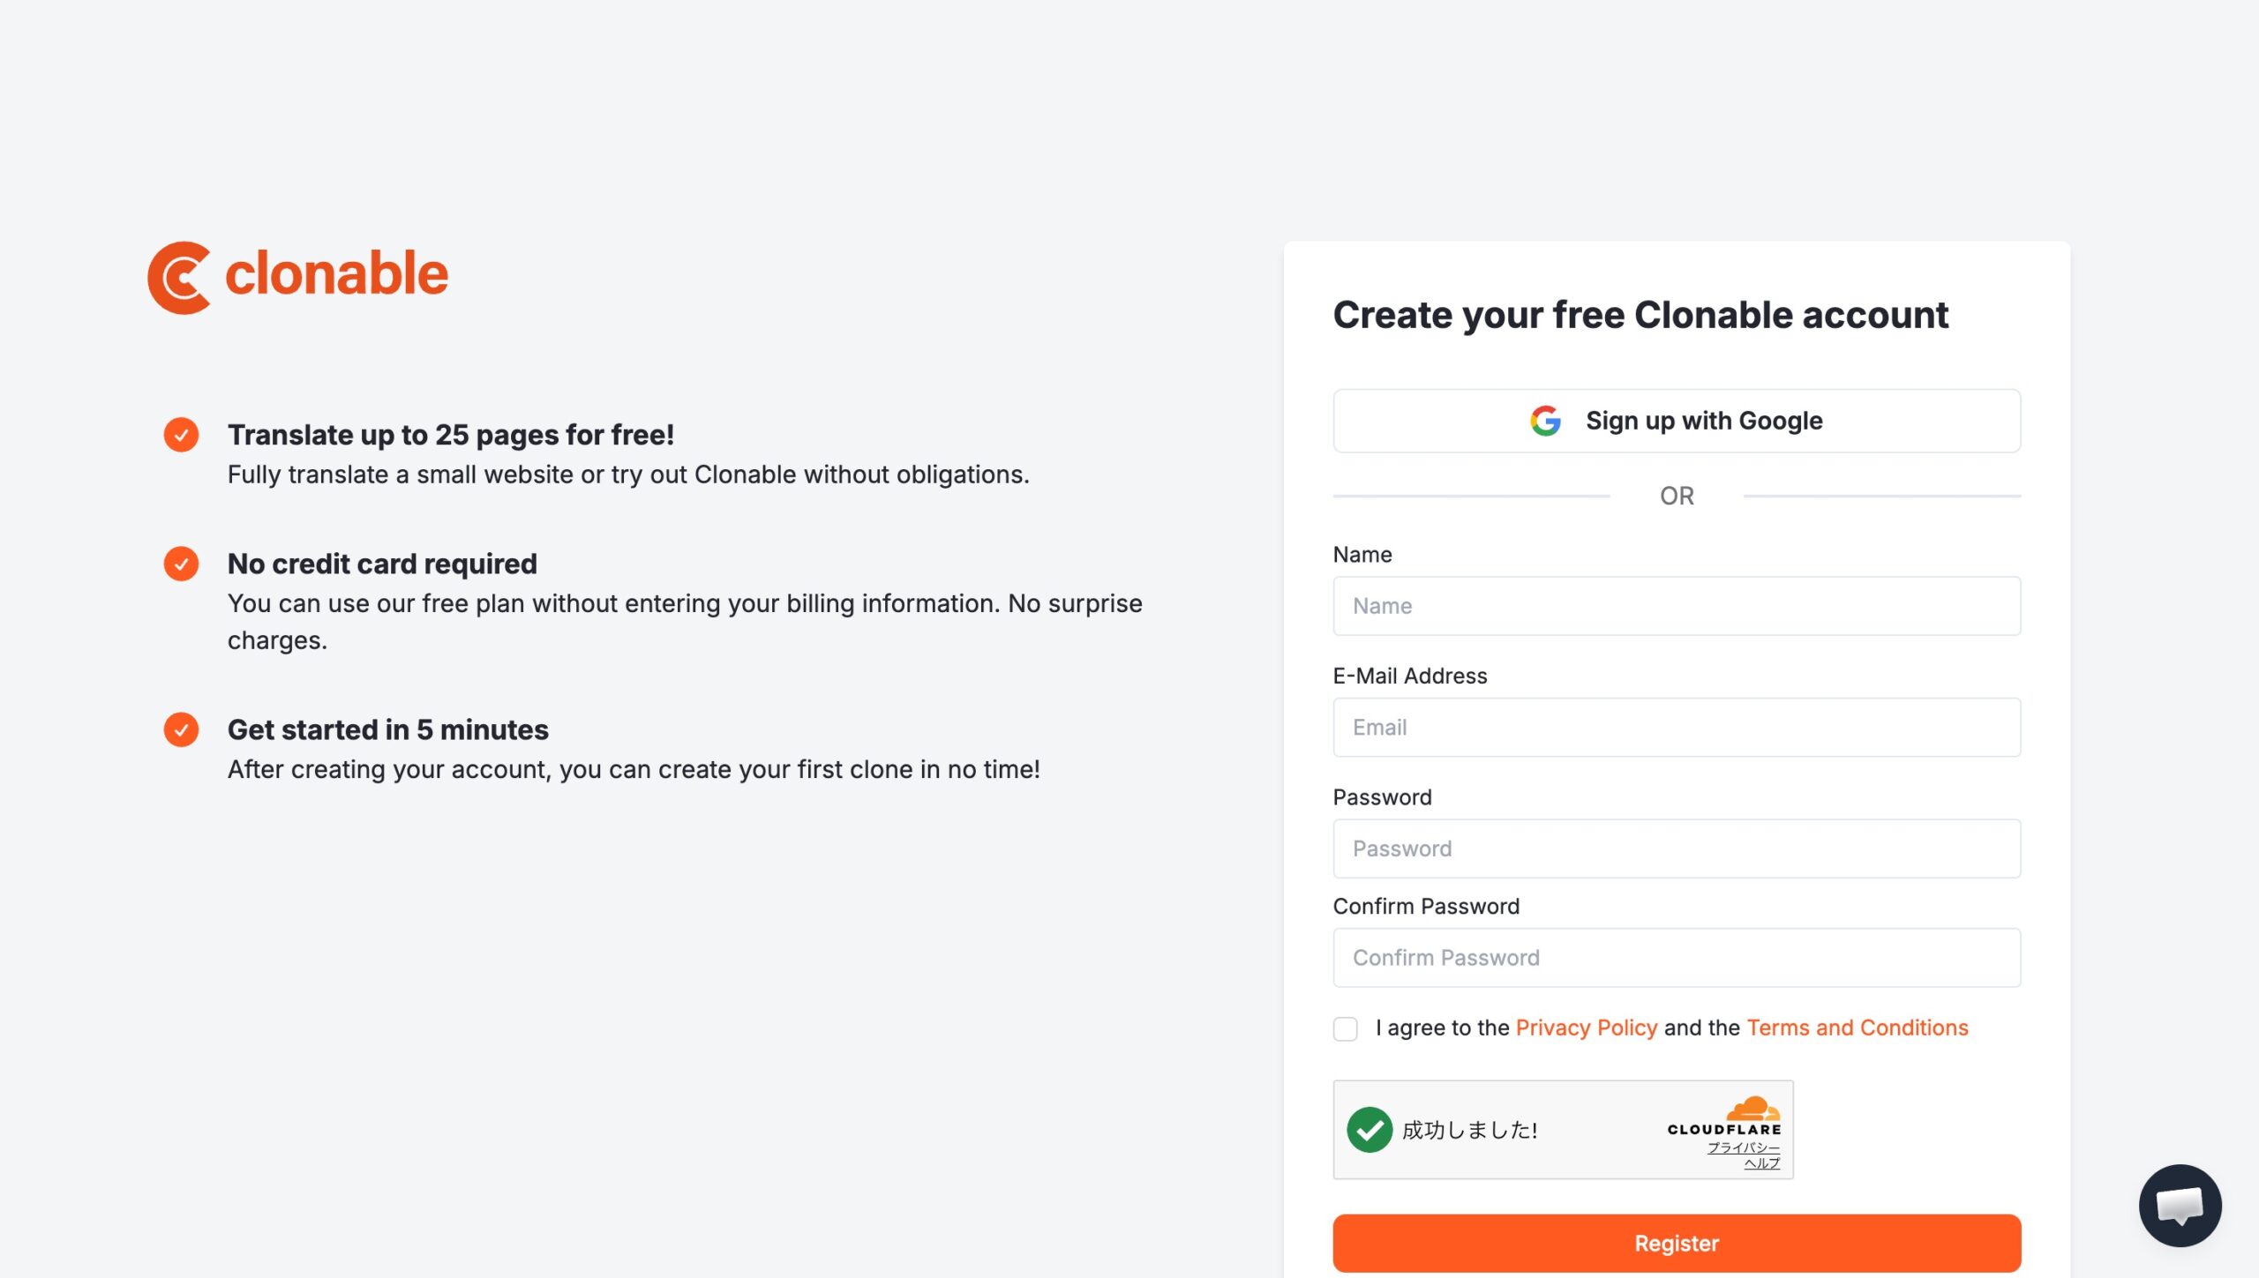Click the green Cloudflare success checkmark
The height and width of the screenshot is (1278, 2259).
[x=1370, y=1130]
